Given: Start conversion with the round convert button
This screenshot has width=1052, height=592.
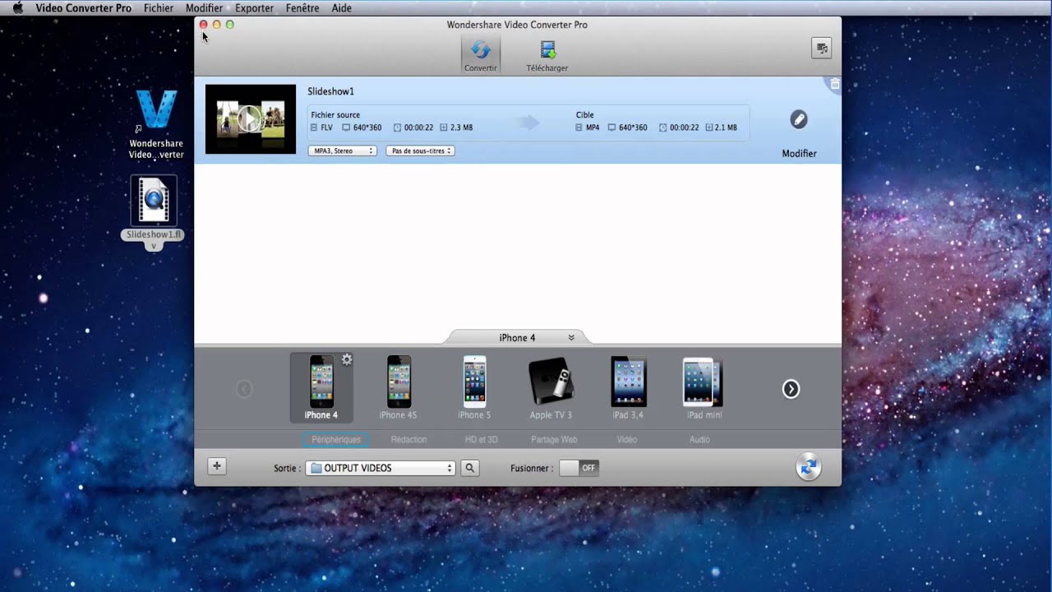Looking at the screenshot, I should pyautogui.click(x=809, y=466).
